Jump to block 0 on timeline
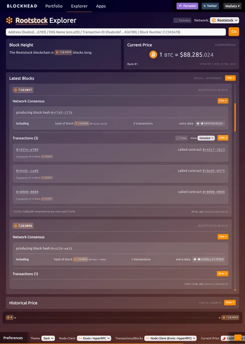This screenshot has width=245, height=344. (10, 318)
